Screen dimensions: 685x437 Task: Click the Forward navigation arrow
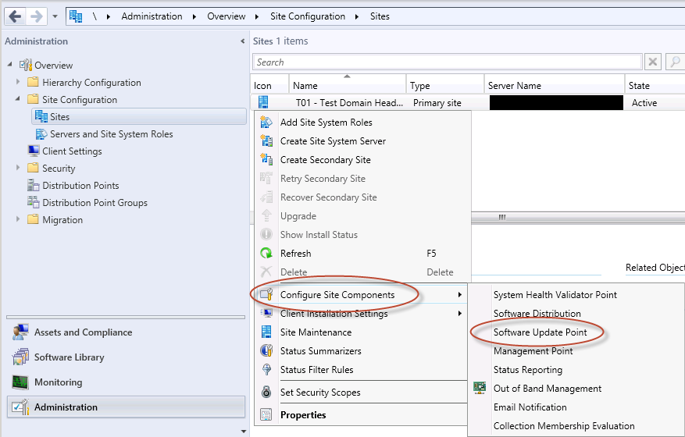[36, 16]
